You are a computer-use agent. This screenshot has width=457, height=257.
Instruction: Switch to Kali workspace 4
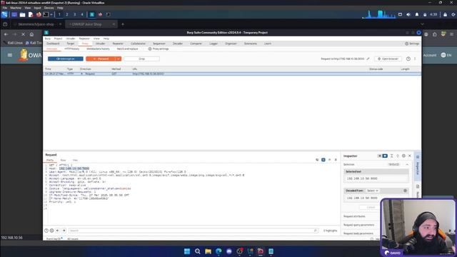82,14
